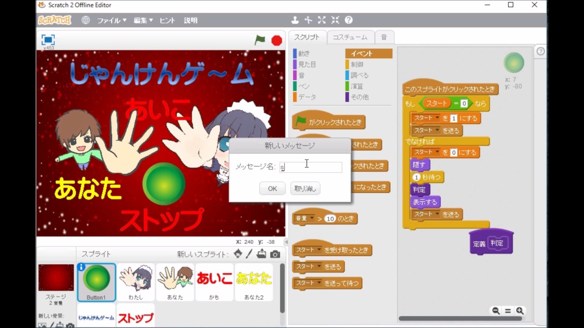This screenshot has width=584, height=328.
Task: Click the 1 value in 秒待つ block
Action: click(x=416, y=177)
